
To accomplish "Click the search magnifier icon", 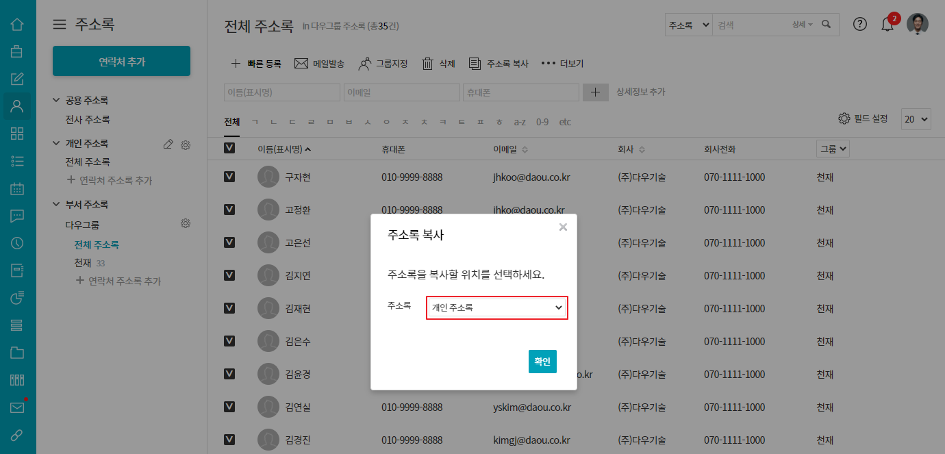I will coord(827,25).
